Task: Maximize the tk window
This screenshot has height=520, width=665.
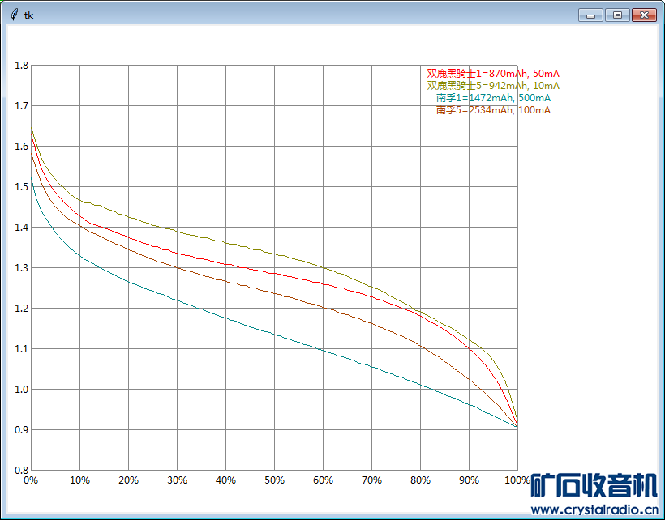Action: [x=617, y=15]
